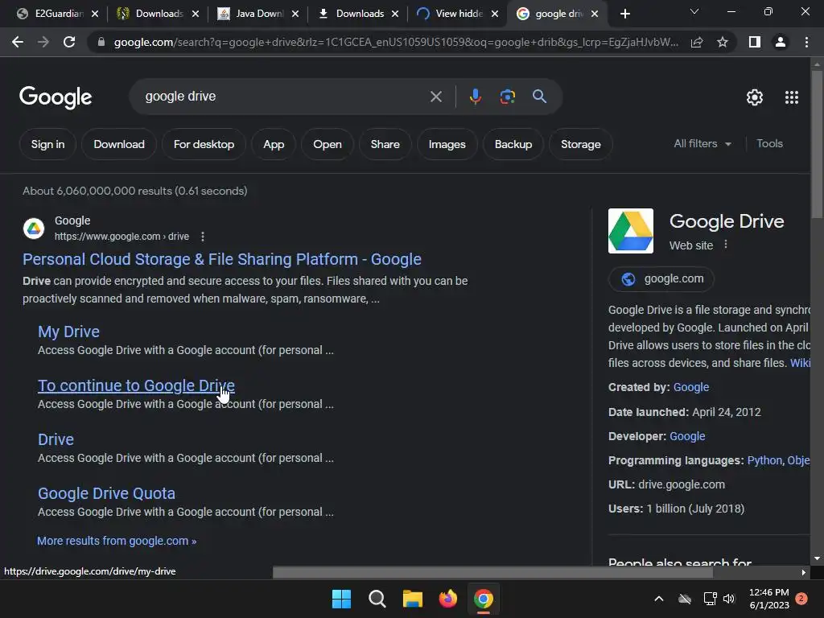Open the Drive sitelink
This screenshot has width=824, height=618.
pos(56,439)
